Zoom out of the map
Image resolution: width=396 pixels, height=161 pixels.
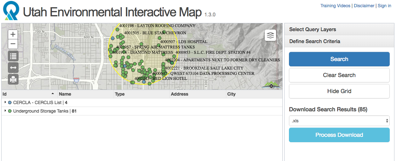13,44
